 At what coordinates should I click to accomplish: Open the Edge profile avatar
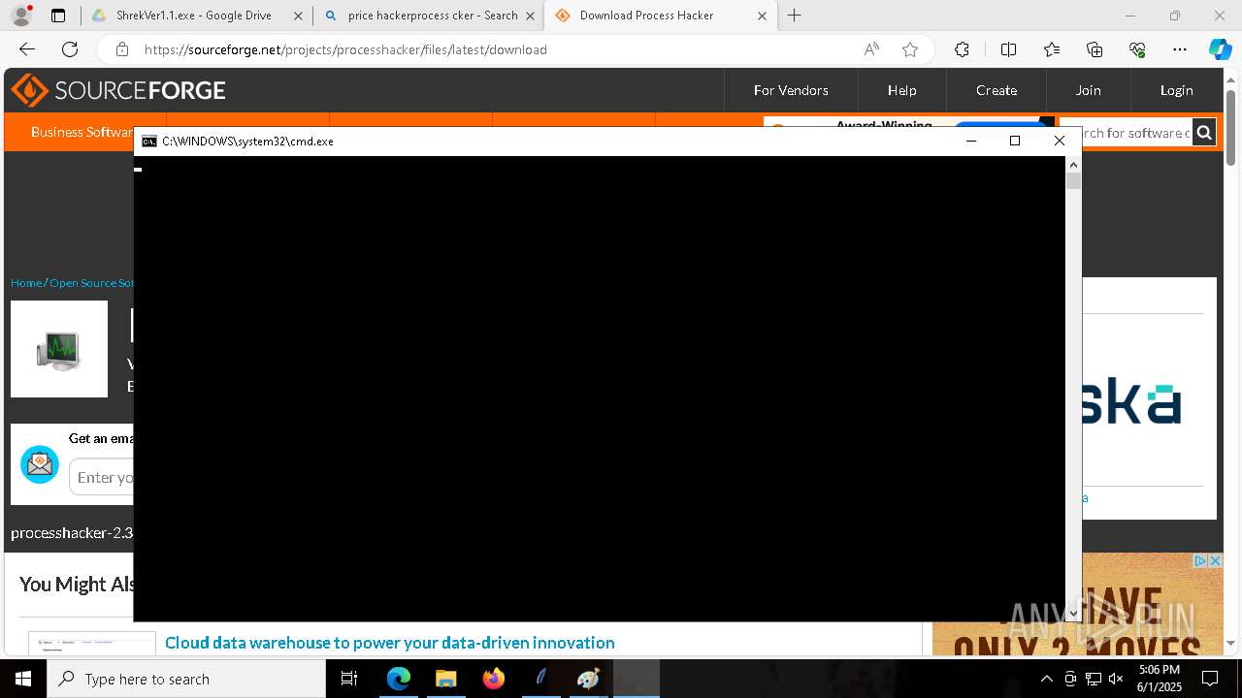(x=21, y=16)
